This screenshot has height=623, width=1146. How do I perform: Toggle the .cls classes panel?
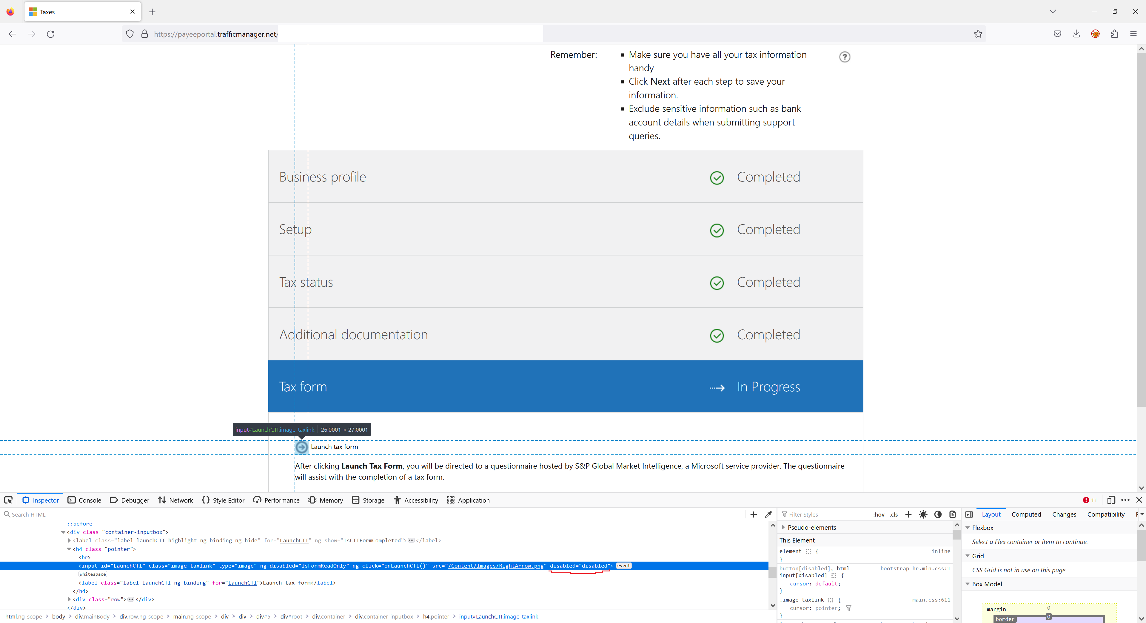tap(894, 514)
